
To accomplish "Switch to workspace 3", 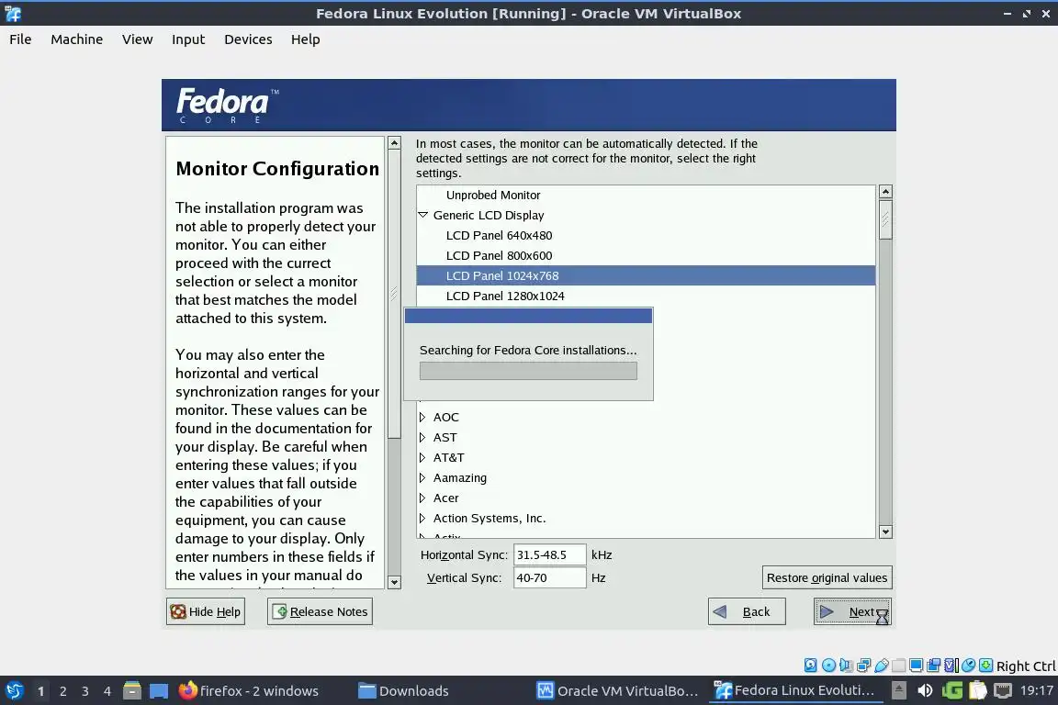I will tap(85, 691).
